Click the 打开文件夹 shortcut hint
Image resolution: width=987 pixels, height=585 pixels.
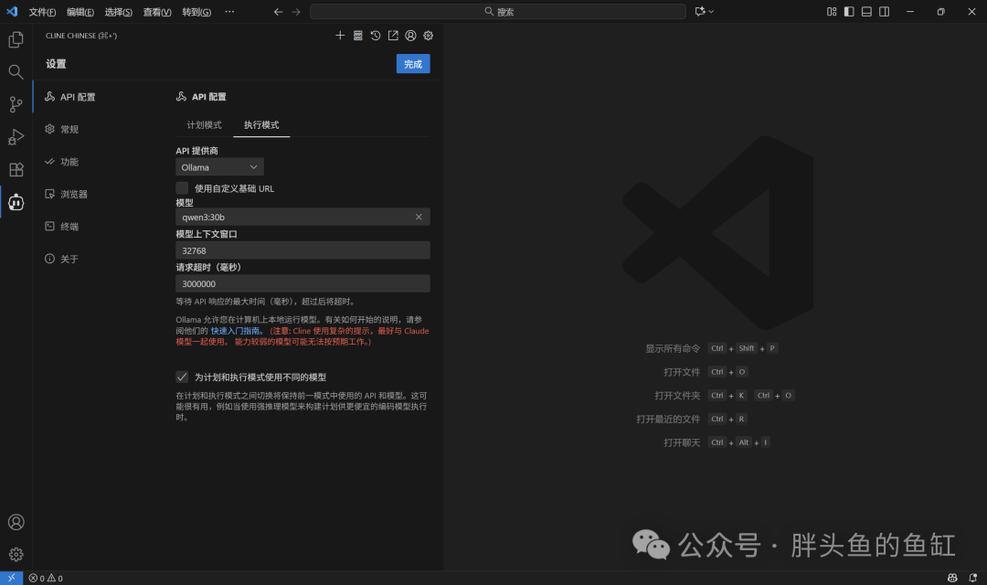pos(724,396)
